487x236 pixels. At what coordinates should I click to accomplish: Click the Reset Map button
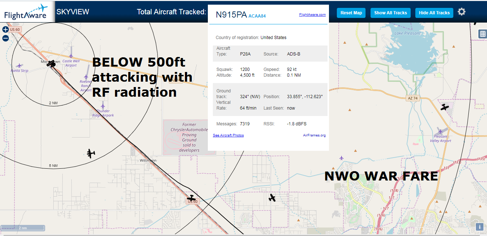[351, 13]
